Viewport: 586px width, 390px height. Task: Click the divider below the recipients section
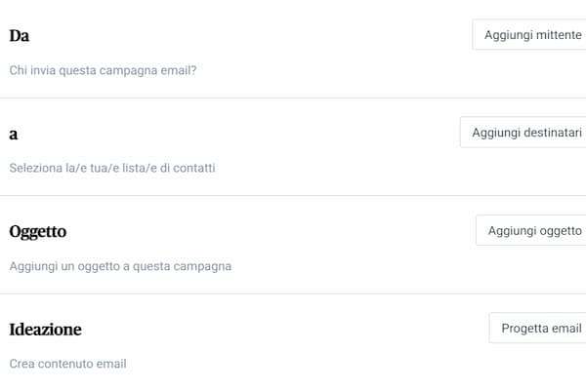[x=293, y=195]
